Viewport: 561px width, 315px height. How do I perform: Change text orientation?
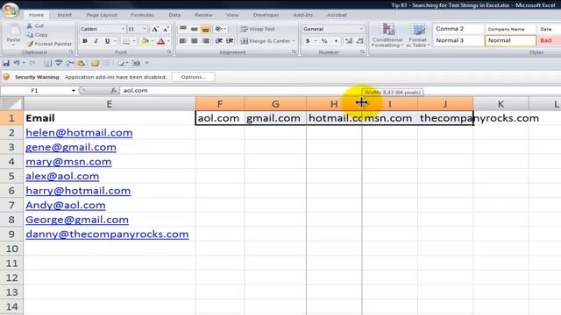point(219,29)
